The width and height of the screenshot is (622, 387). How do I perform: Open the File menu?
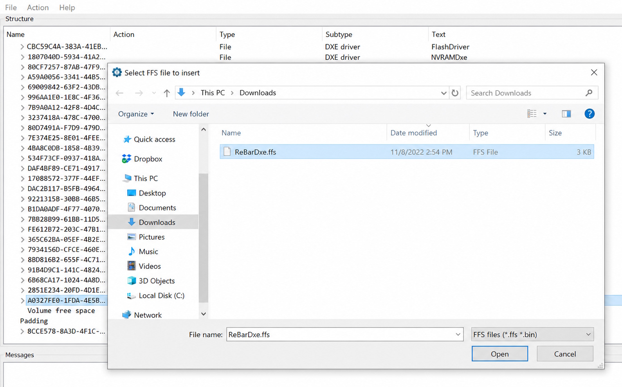(11, 7)
